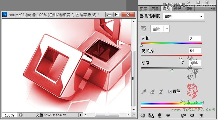
Task: Reset adjustment to defaults icon
Action: (192, 116)
